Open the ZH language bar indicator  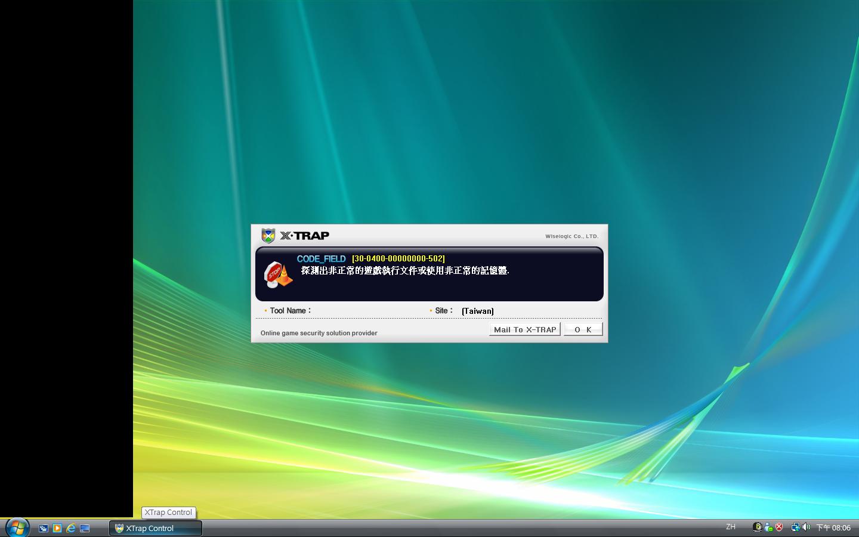(x=730, y=527)
